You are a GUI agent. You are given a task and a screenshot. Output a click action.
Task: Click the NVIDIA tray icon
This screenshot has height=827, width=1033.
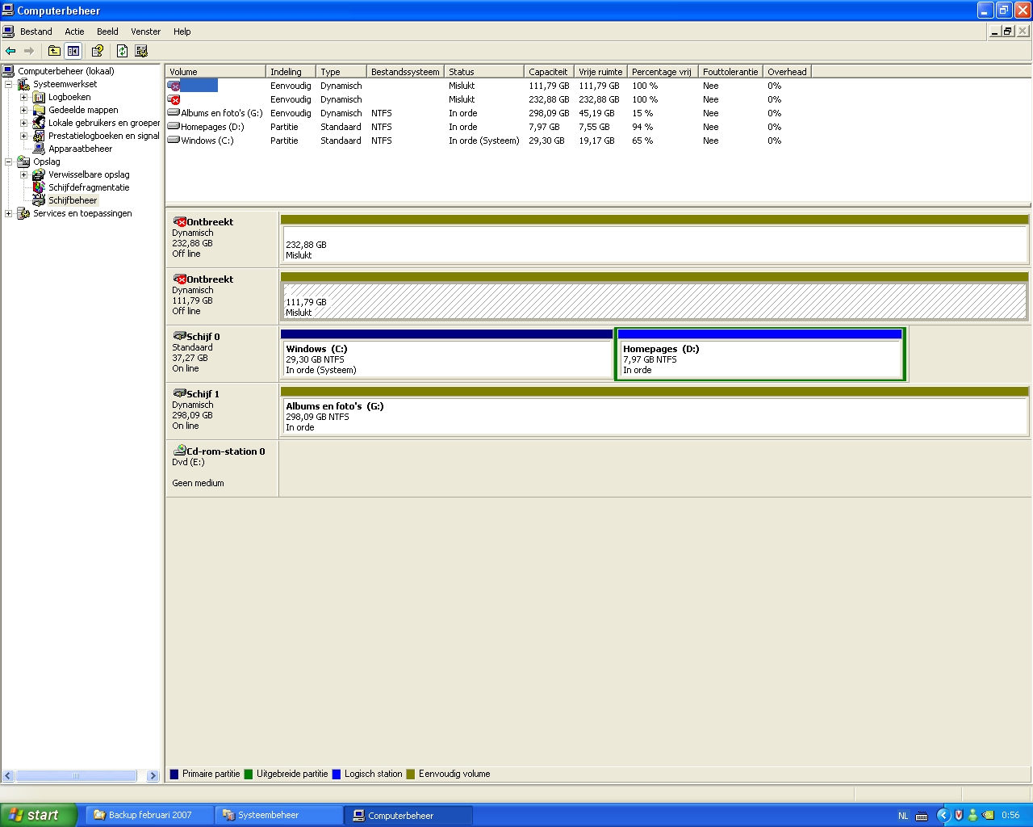(988, 815)
